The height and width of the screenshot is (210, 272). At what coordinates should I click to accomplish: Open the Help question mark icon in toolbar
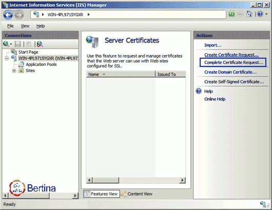[x=260, y=14]
